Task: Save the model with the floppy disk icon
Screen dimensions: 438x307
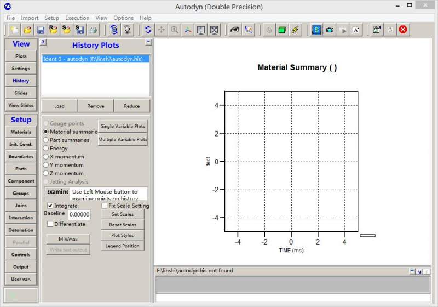Action: pyautogui.click(x=41, y=30)
